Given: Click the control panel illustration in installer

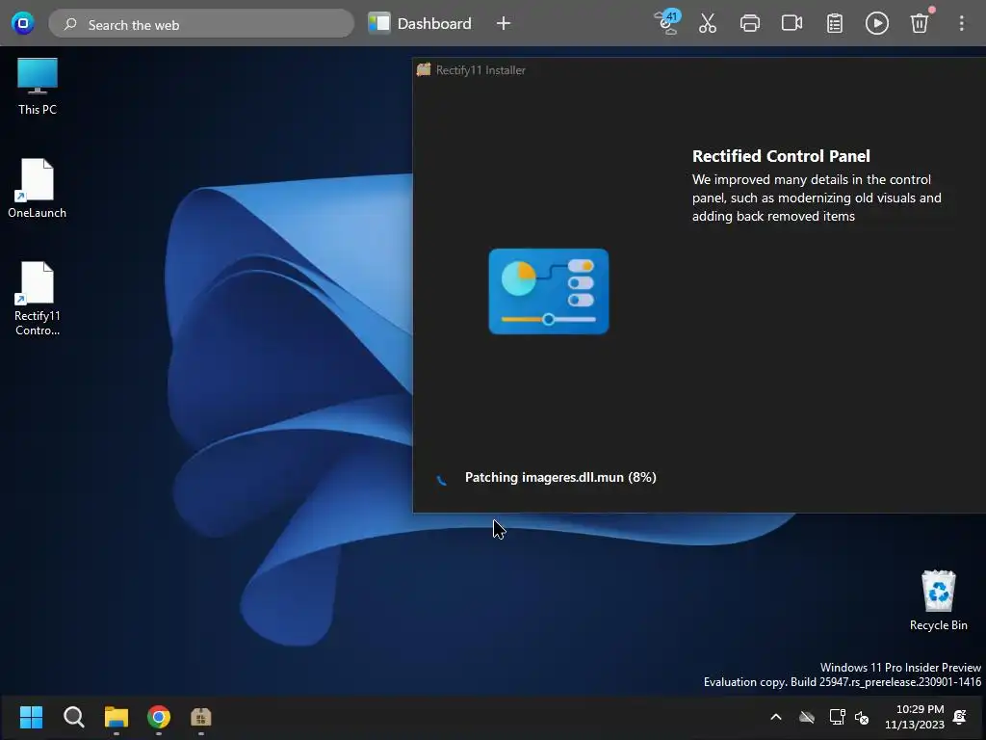Looking at the screenshot, I should [548, 291].
